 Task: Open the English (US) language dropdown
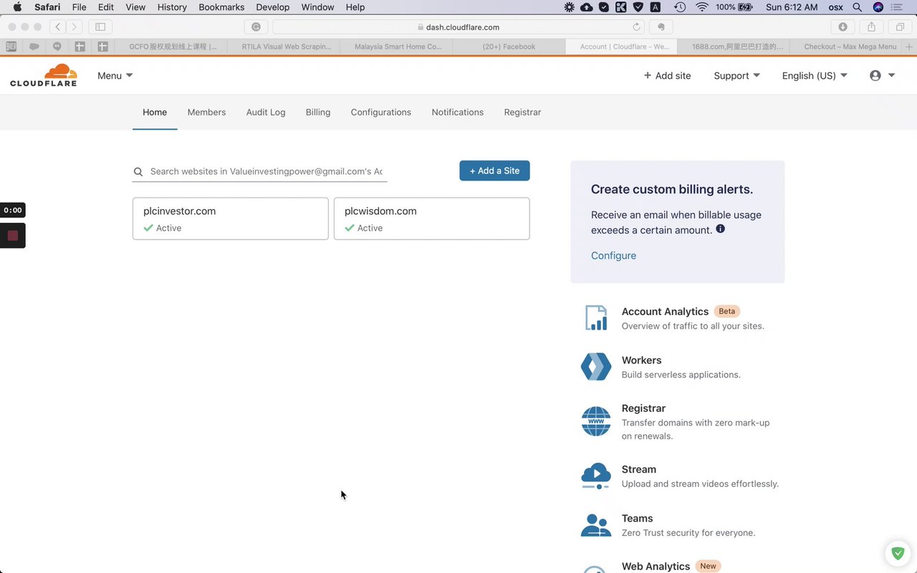[815, 75]
